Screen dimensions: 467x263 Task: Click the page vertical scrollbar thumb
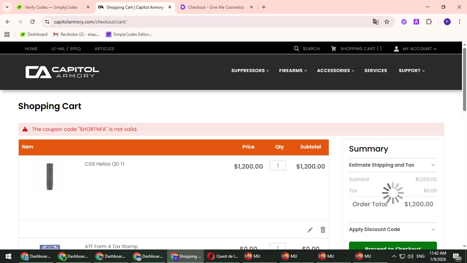464,79
